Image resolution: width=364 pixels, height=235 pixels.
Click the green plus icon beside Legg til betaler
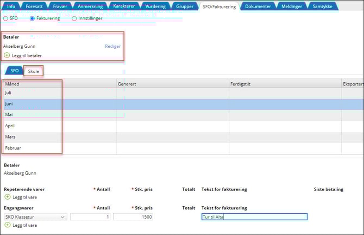coord(7,55)
